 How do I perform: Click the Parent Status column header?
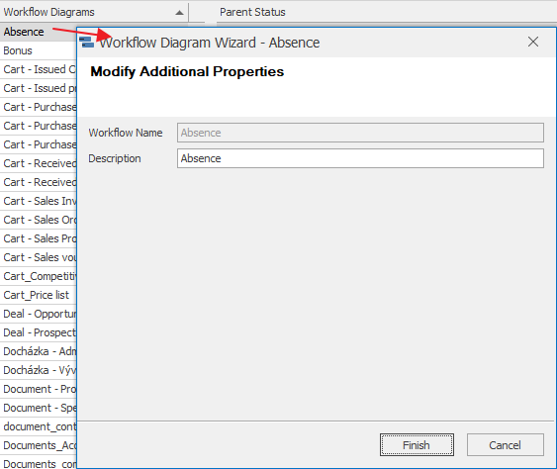pos(252,12)
